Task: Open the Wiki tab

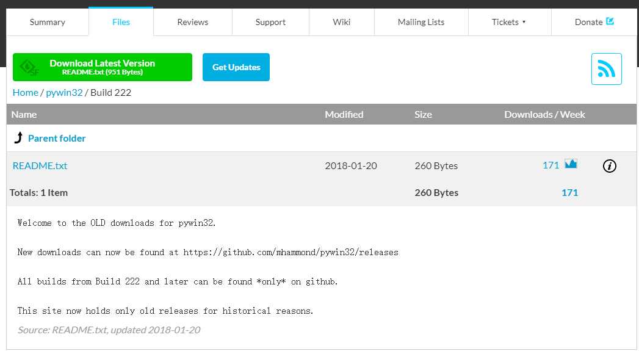Action: tap(342, 22)
